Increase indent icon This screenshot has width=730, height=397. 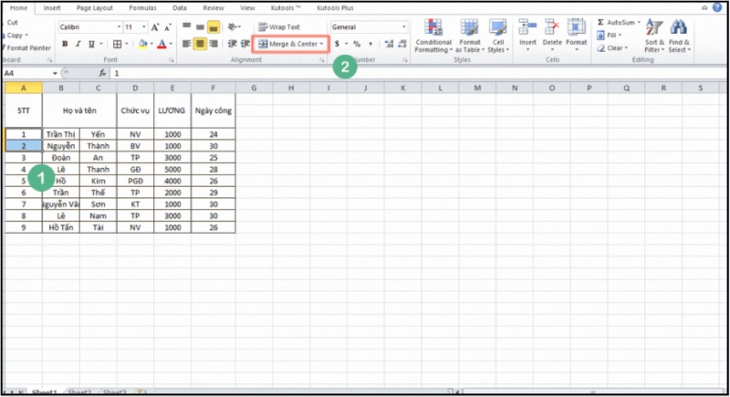point(245,44)
